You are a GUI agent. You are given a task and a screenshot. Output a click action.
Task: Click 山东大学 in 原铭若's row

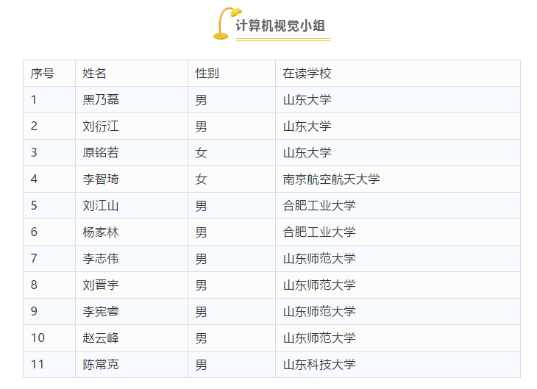[307, 153]
